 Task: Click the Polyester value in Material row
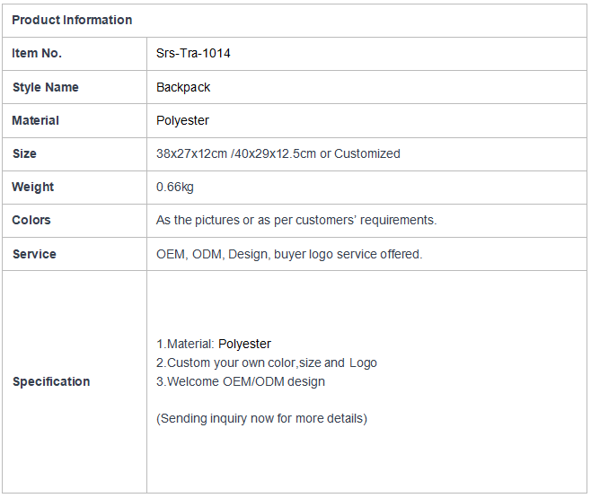coord(182,120)
